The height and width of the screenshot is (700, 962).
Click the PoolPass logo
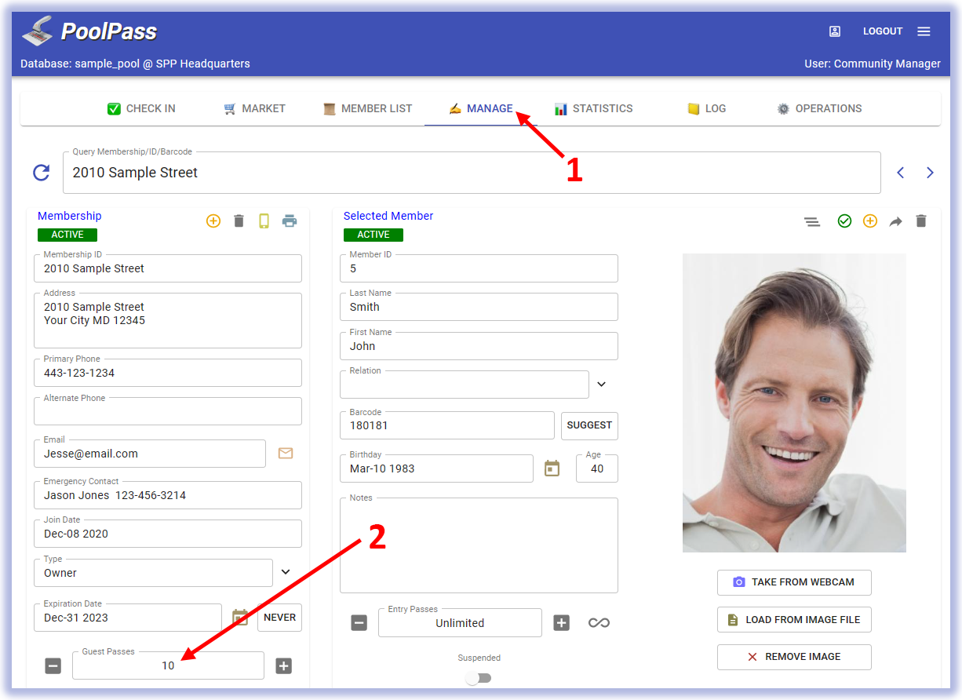[89, 31]
